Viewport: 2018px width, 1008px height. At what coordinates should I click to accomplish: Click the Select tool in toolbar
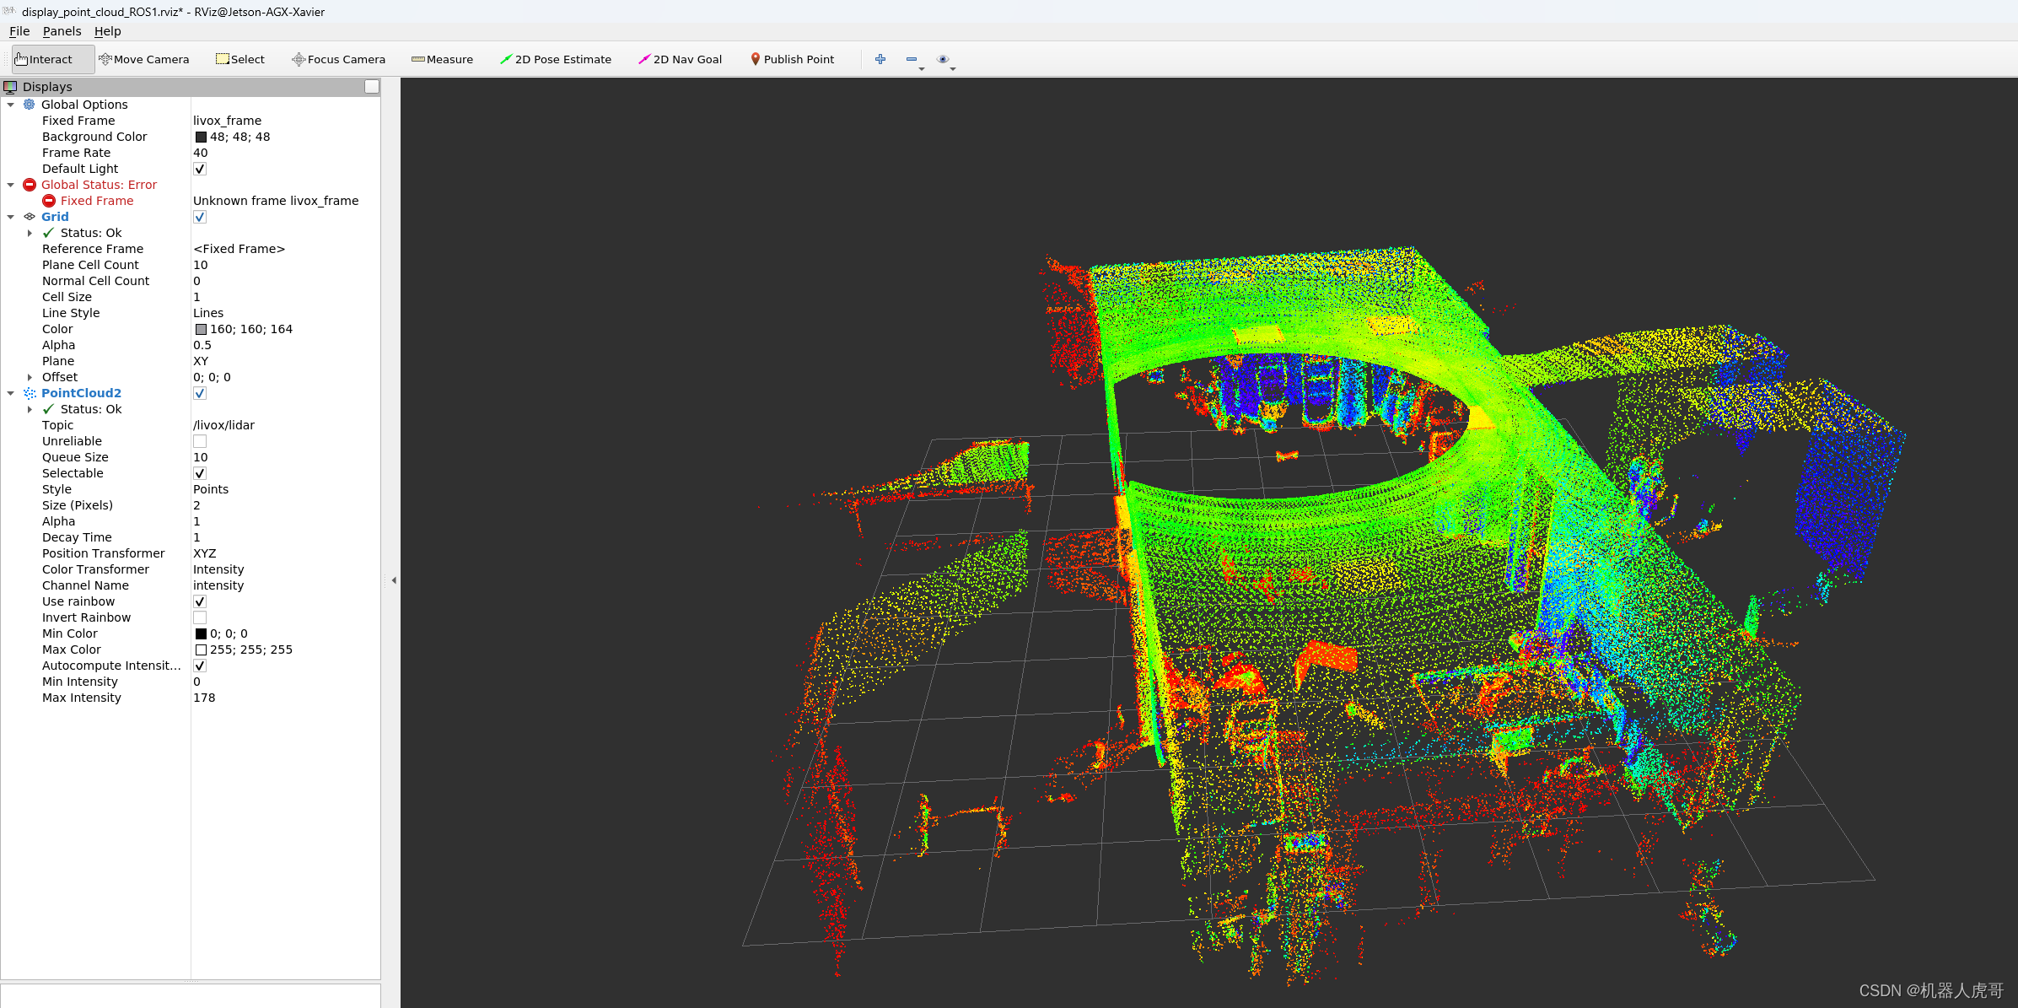pyautogui.click(x=240, y=59)
